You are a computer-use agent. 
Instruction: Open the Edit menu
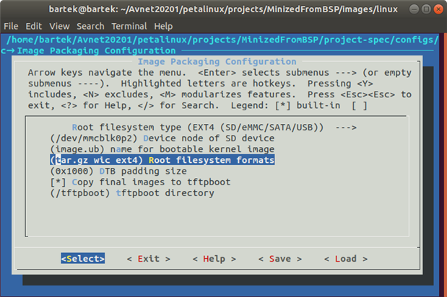33,26
